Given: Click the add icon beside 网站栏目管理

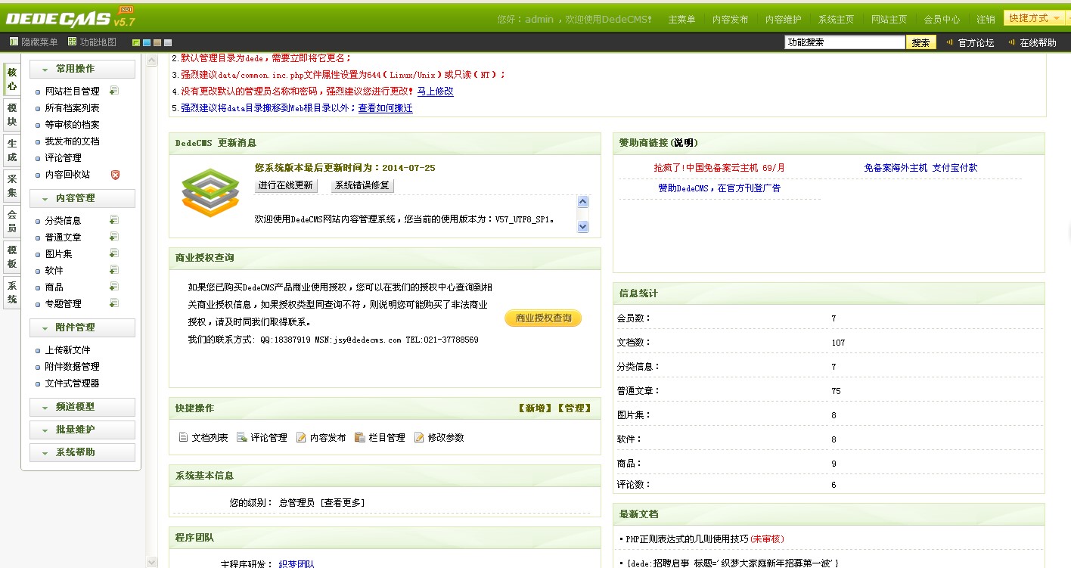Looking at the screenshot, I should point(114,91).
